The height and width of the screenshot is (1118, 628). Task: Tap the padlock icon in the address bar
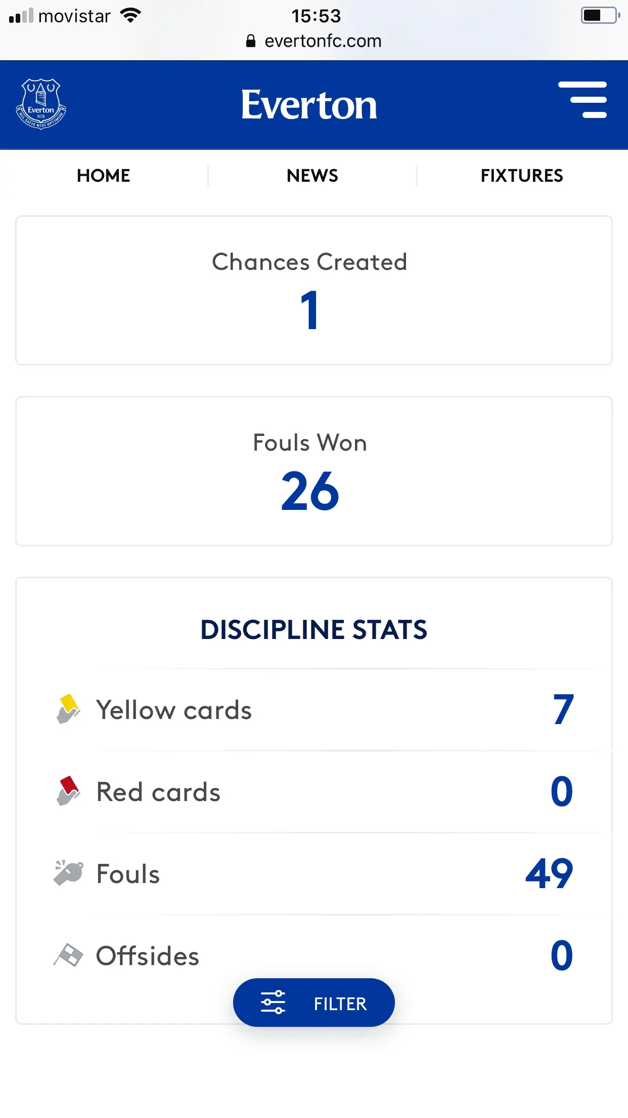tap(250, 41)
